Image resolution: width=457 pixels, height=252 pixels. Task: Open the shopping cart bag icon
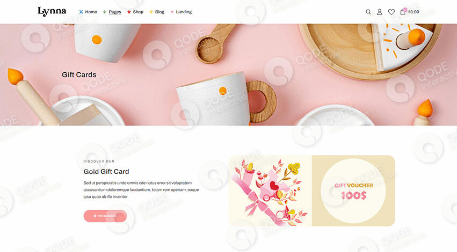(x=403, y=12)
